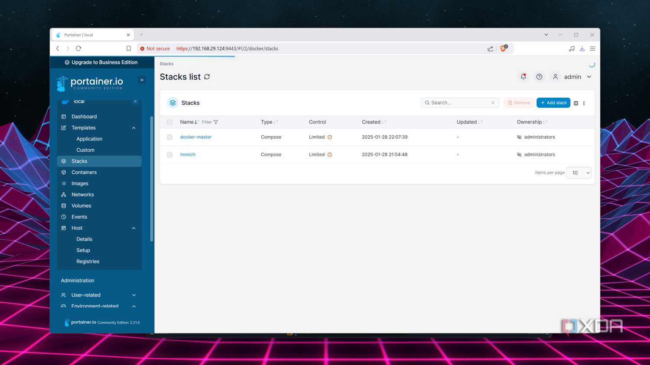650x365 pixels.
Task: Sort stacks by Updated column
Action: (x=469, y=122)
